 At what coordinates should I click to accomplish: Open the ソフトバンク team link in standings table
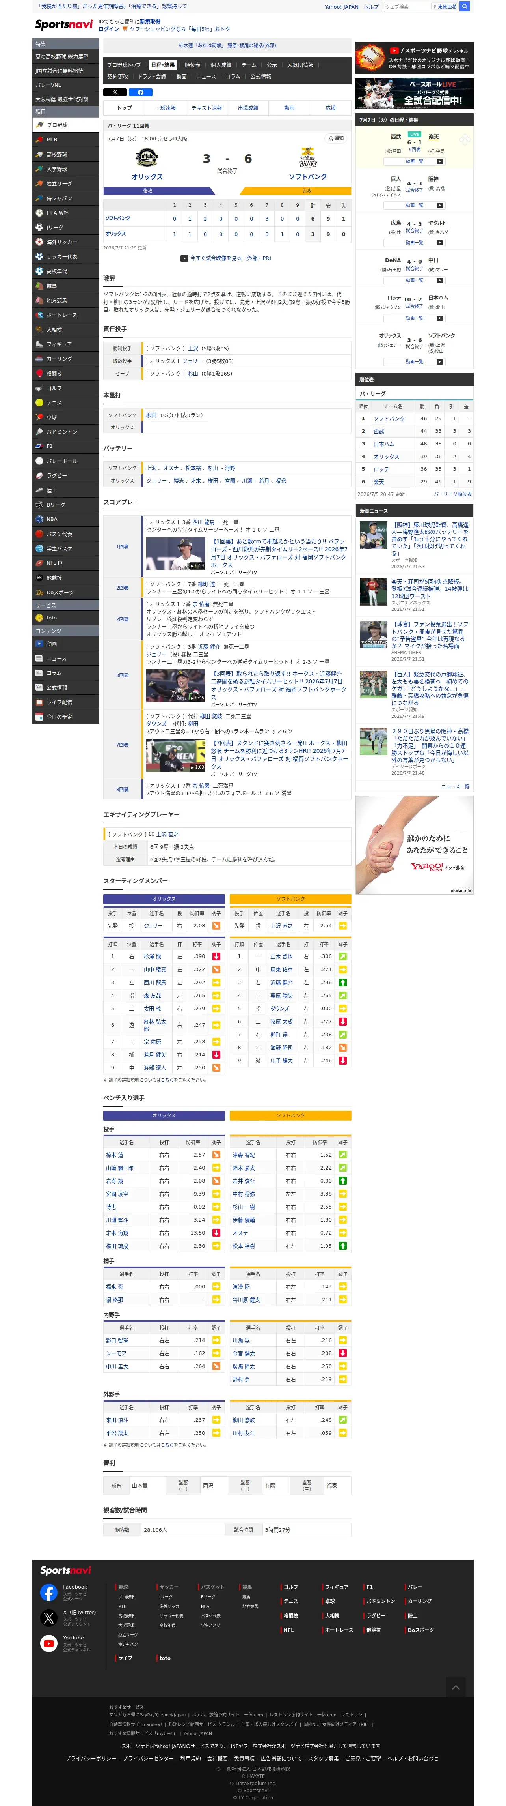[389, 419]
